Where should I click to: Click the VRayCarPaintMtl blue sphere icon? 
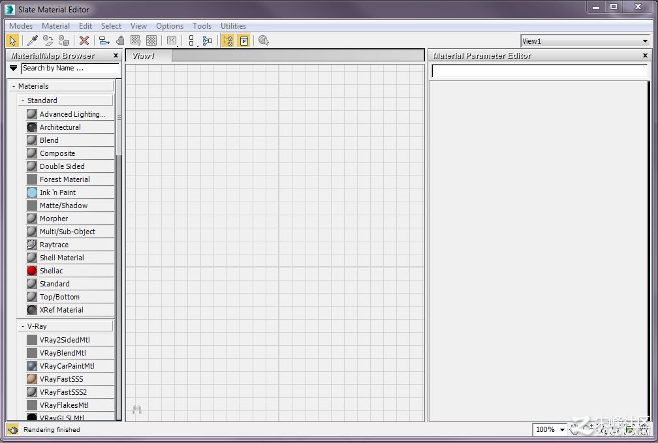(x=32, y=366)
